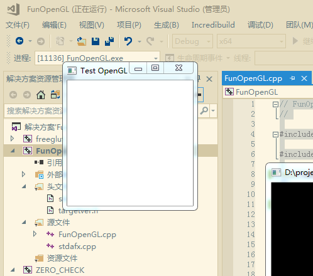Open the search options dropdown in Solution Explorer
313x276 pixels.
tap(213, 110)
